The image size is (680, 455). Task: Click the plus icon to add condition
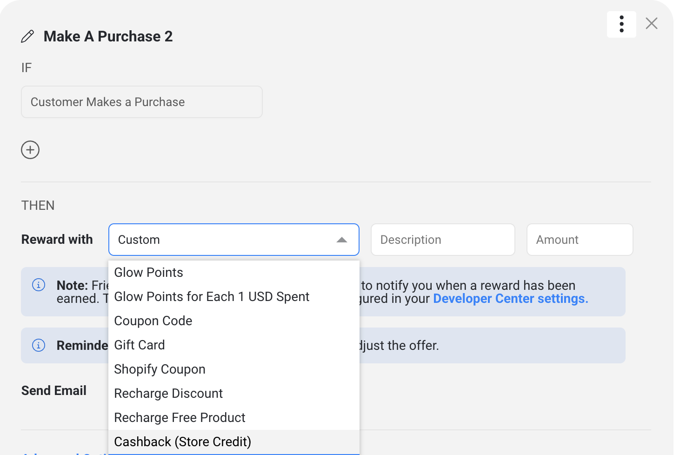[30, 150]
